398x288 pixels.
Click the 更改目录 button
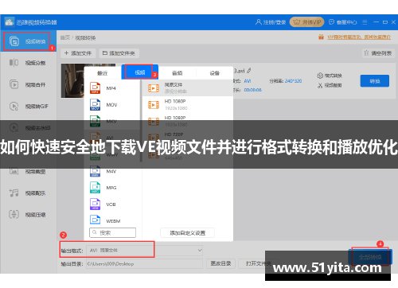220,263
